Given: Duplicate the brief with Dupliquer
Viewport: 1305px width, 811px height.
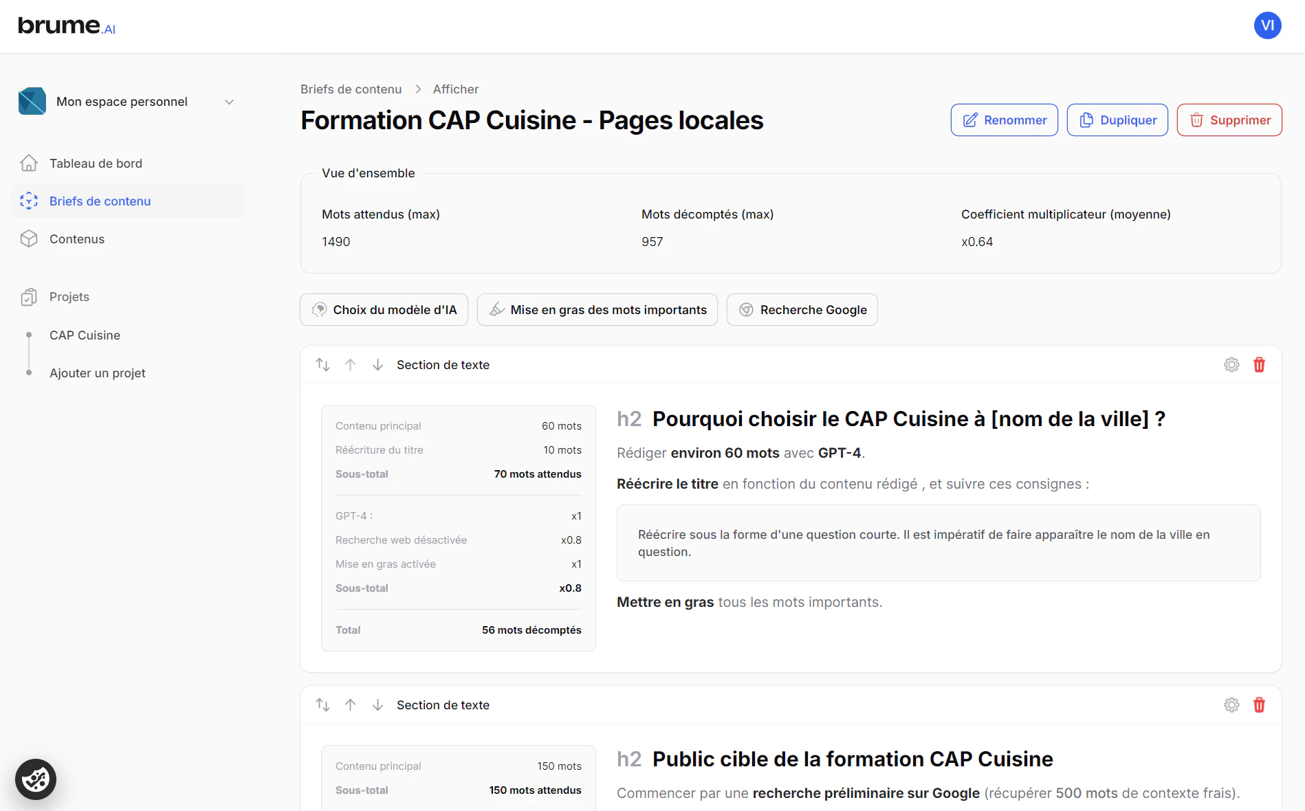Looking at the screenshot, I should [1117, 120].
